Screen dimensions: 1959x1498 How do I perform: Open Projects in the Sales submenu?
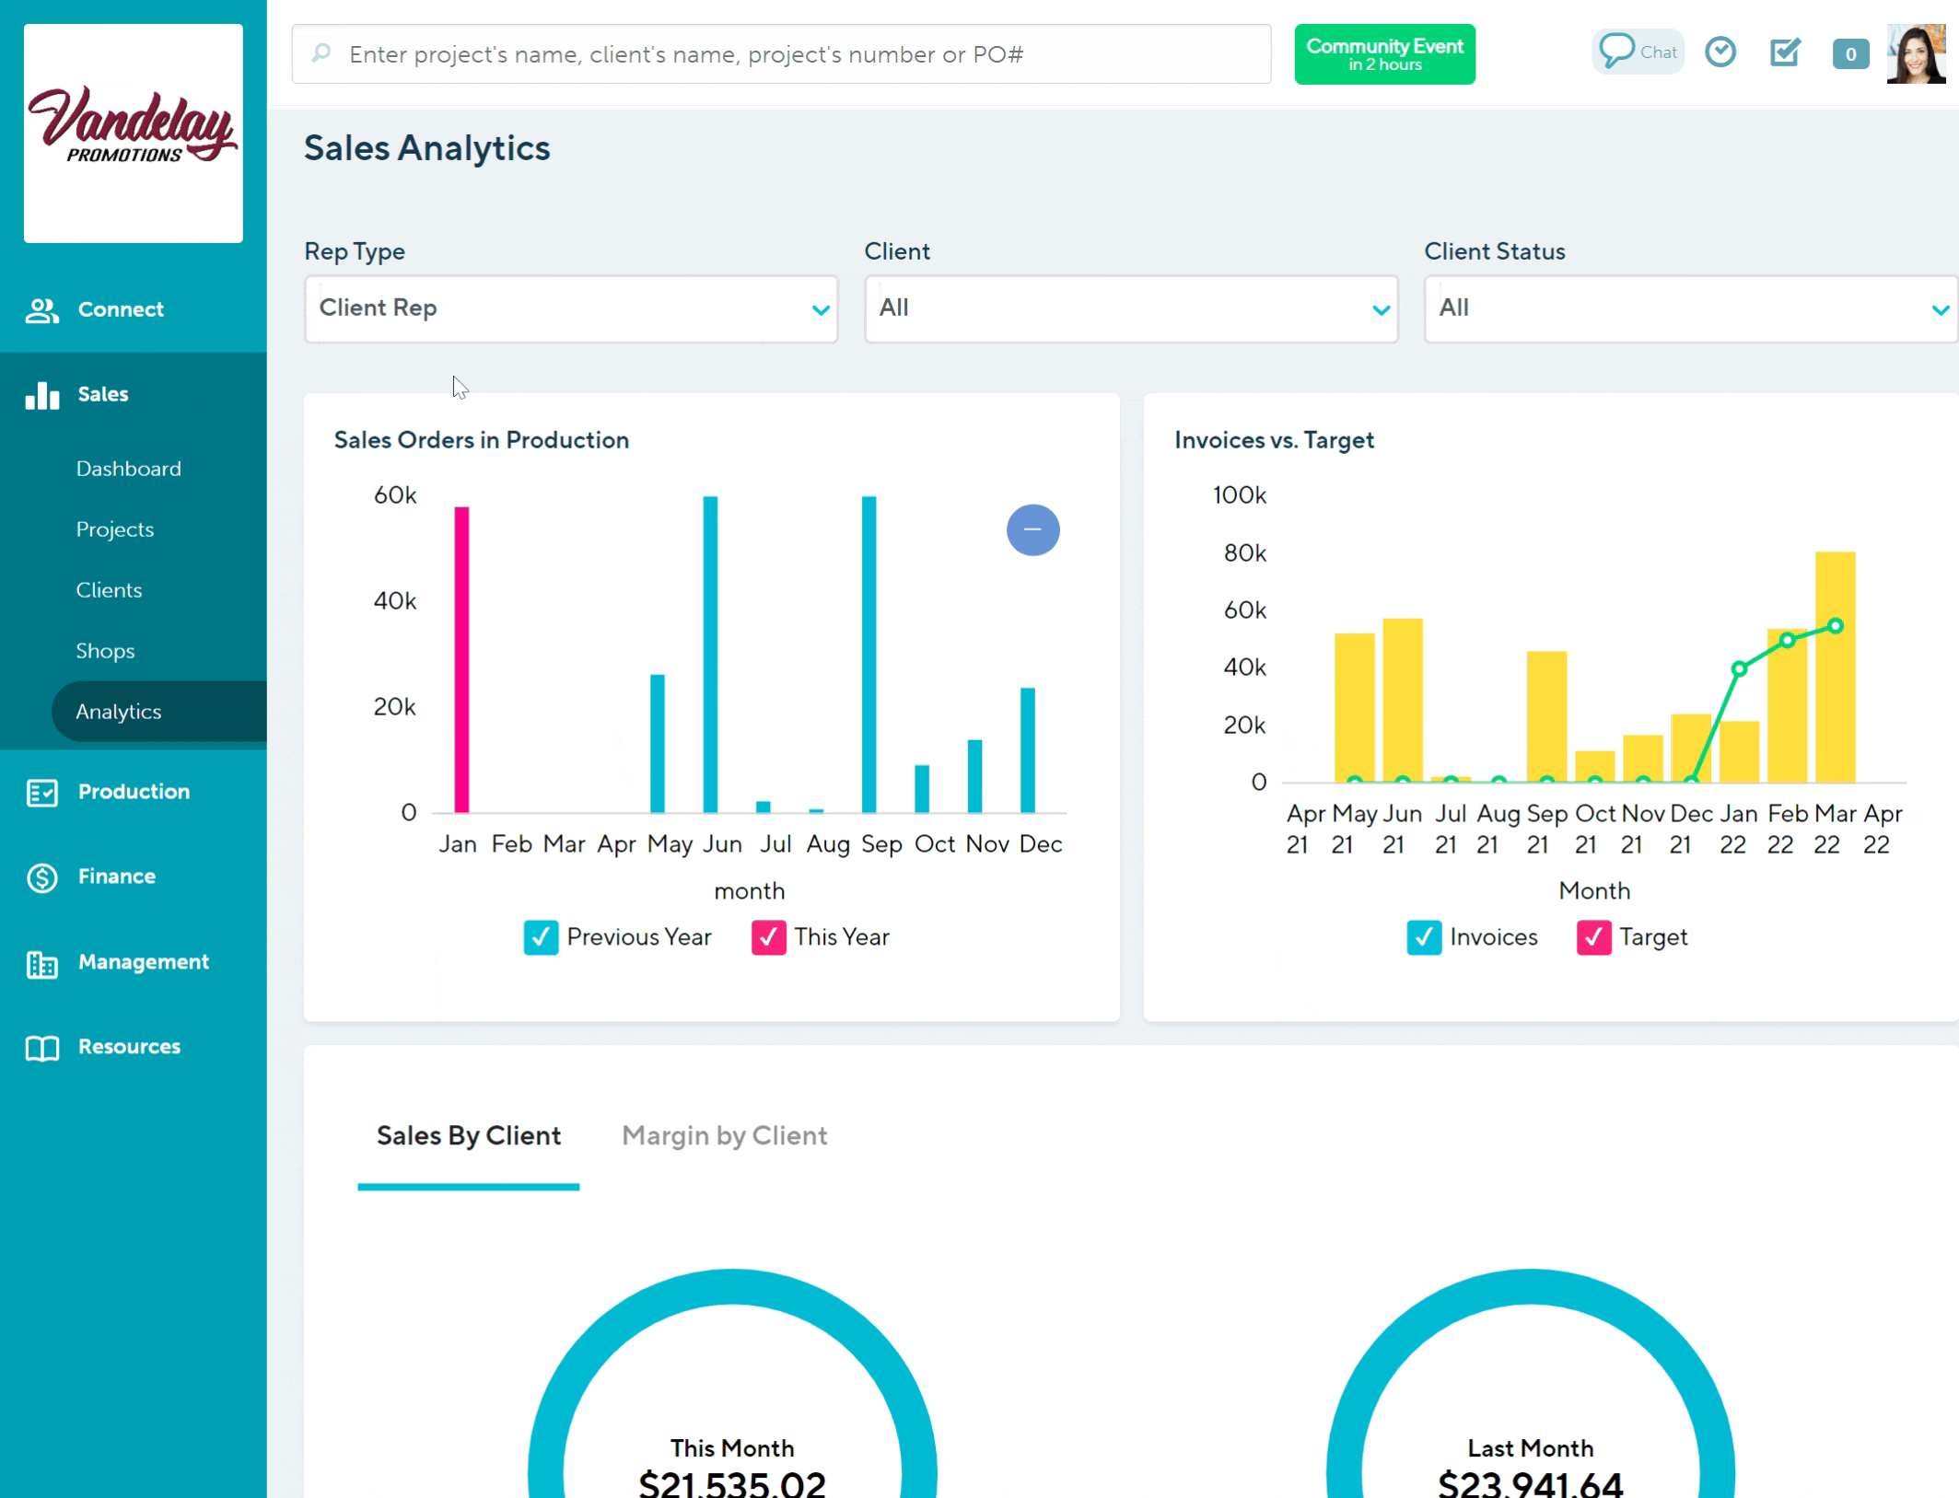115,529
